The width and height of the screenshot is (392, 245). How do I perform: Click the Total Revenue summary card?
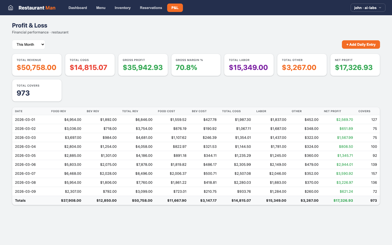(37, 65)
